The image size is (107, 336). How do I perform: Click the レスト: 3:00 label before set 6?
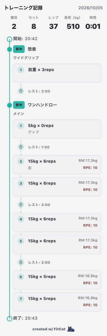[39, 262]
